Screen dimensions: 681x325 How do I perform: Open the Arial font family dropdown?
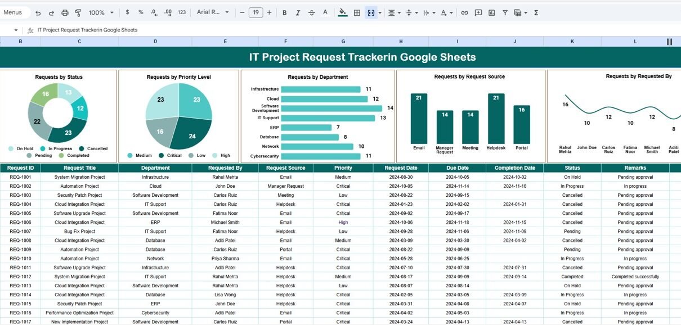pyautogui.click(x=213, y=12)
